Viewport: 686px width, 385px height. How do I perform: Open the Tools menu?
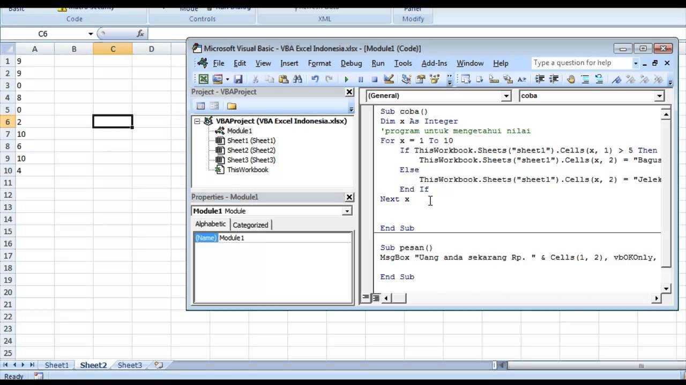(x=403, y=63)
